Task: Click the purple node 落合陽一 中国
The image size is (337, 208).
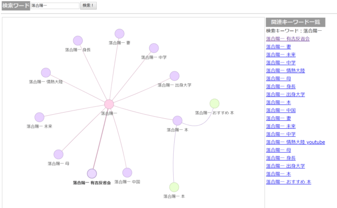Action: click(127, 173)
